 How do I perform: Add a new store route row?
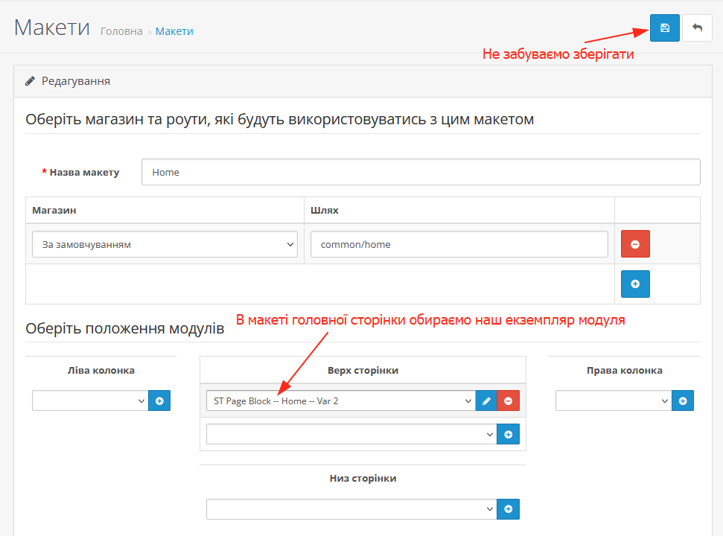point(635,284)
